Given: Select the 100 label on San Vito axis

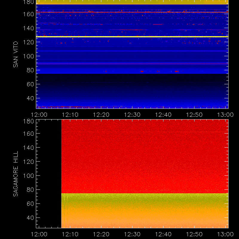Looking at the screenshot, I should tap(28, 56).
